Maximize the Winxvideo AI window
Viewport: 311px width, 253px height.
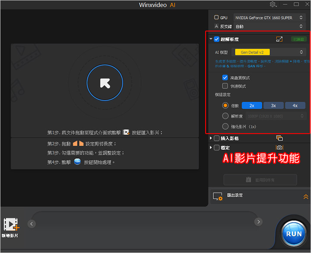coord(296,4)
